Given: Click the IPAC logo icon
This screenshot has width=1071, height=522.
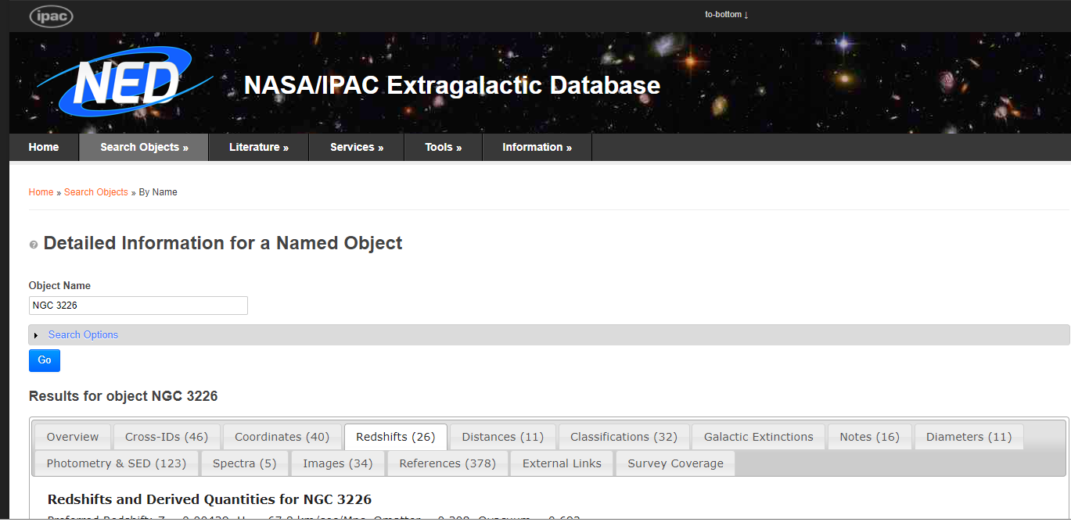Looking at the screenshot, I should click(x=51, y=16).
